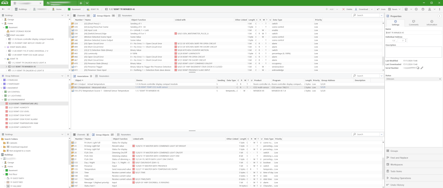Click the red Delete X icon

point(344,9)
